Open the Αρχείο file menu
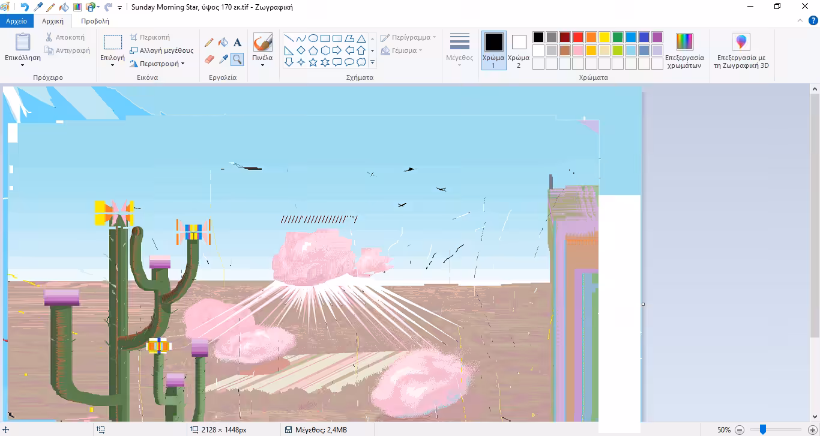Viewport: 820px width, 436px height. (x=17, y=21)
